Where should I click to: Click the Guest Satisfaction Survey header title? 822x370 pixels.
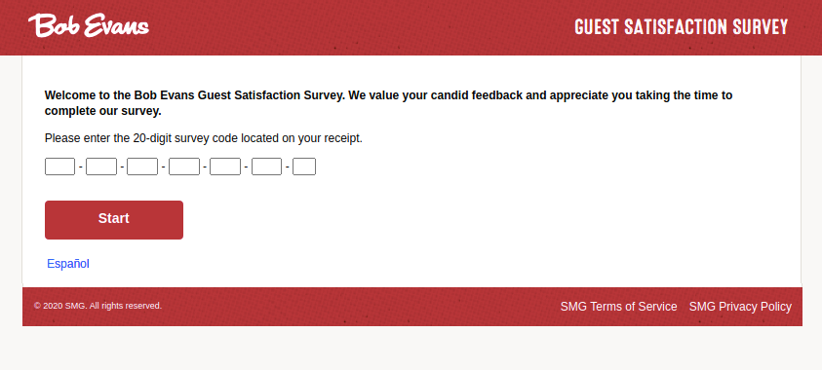click(x=681, y=27)
